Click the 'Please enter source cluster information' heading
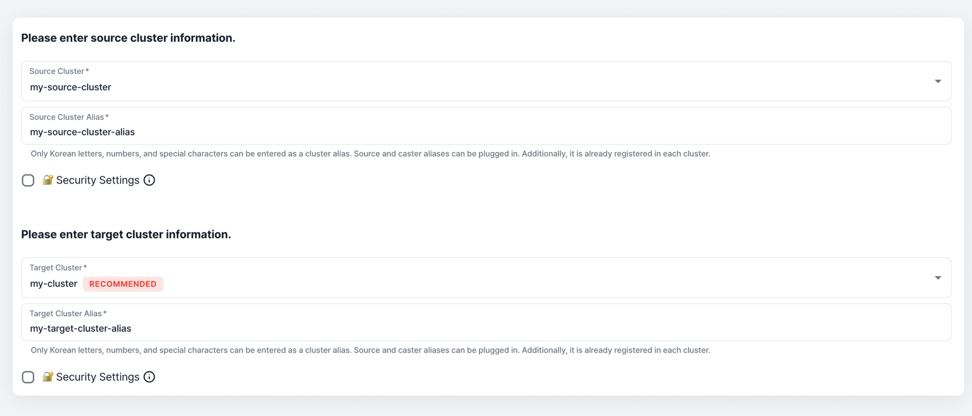Viewport: 972px width, 416px height. [128, 38]
